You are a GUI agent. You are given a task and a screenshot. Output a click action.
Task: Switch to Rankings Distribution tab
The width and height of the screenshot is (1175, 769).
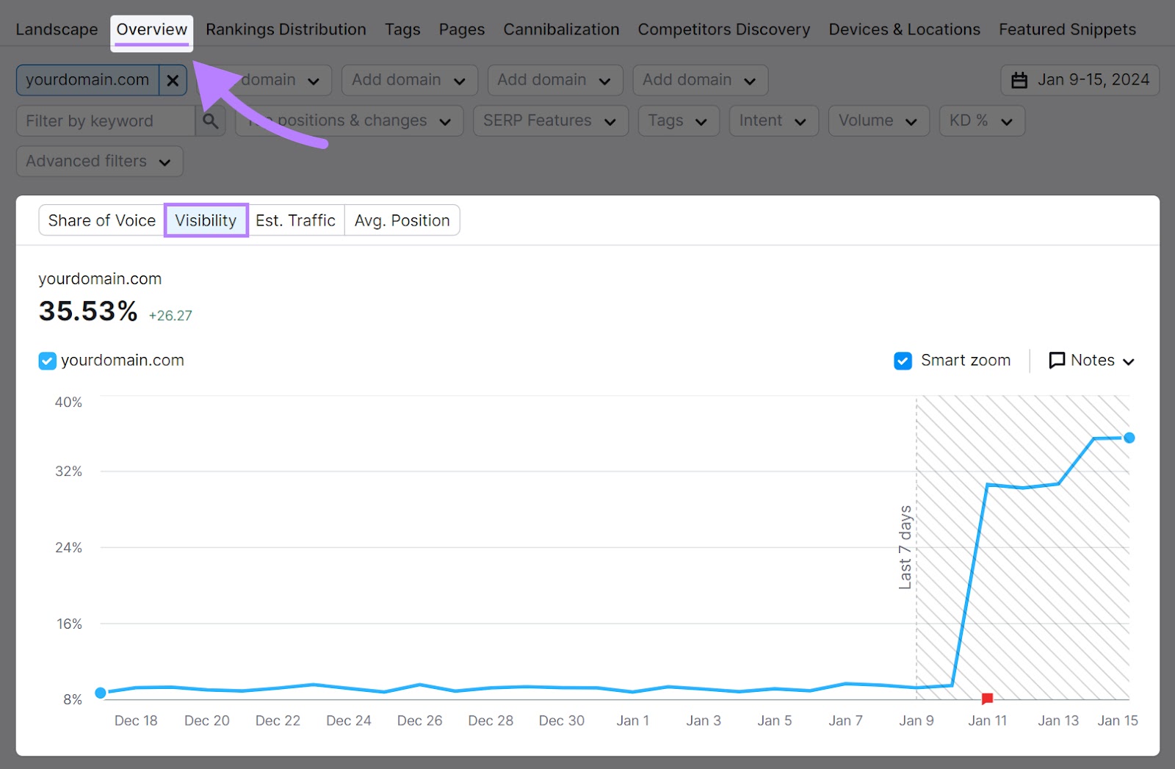(286, 29)
